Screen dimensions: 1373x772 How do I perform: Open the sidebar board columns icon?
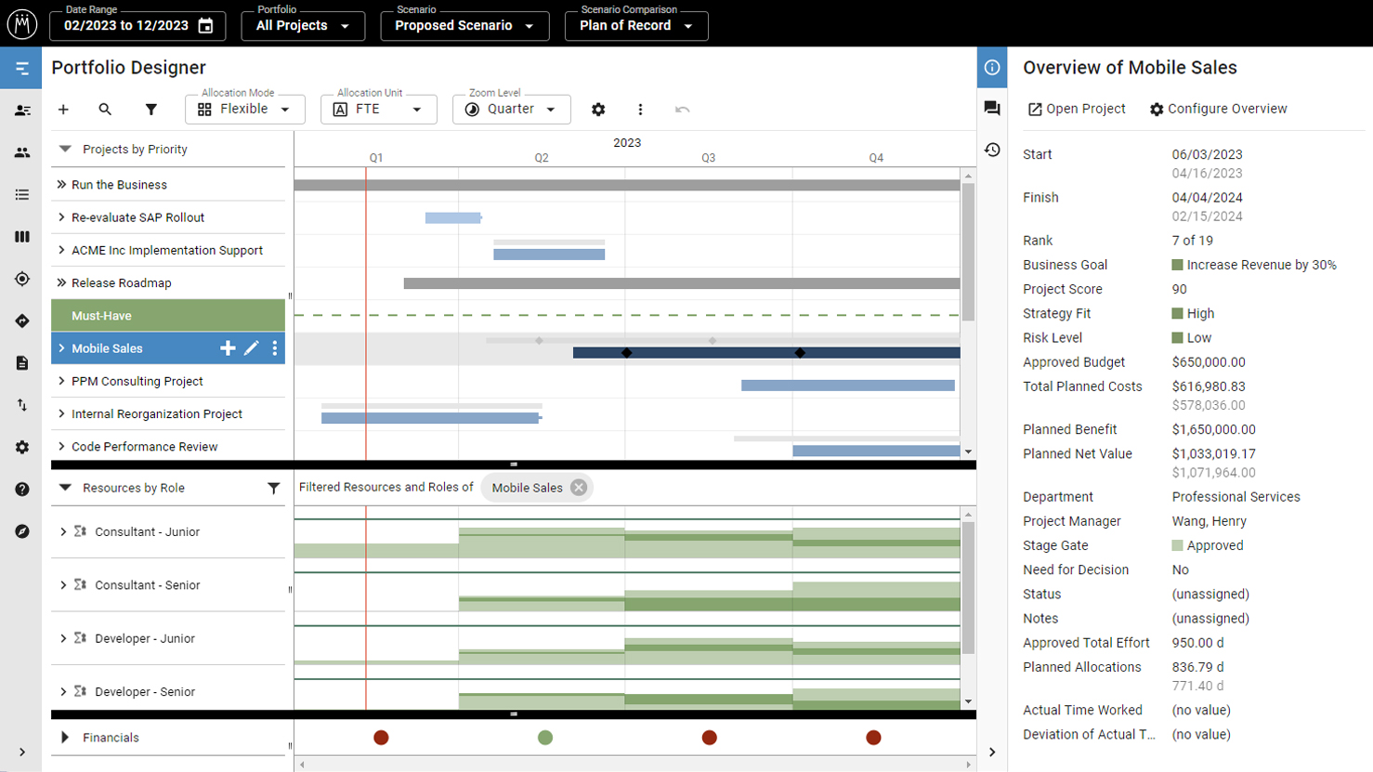coord(22,237)
